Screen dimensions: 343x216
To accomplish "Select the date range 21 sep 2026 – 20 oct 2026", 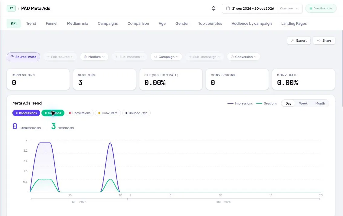I will [x=253, y=8].
